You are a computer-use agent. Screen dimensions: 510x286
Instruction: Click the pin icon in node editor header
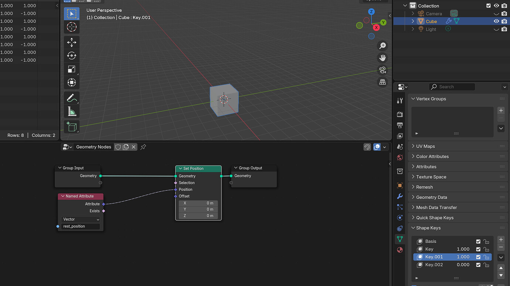(143, 147)
